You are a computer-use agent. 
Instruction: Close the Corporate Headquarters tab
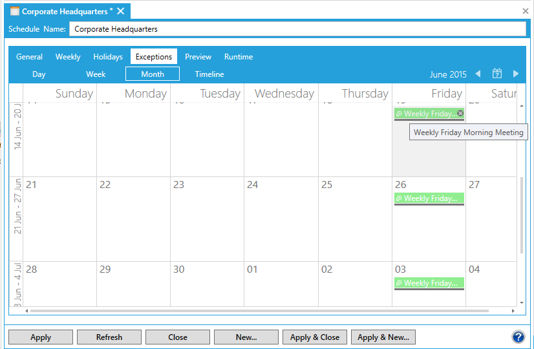[x=121, y=12]
